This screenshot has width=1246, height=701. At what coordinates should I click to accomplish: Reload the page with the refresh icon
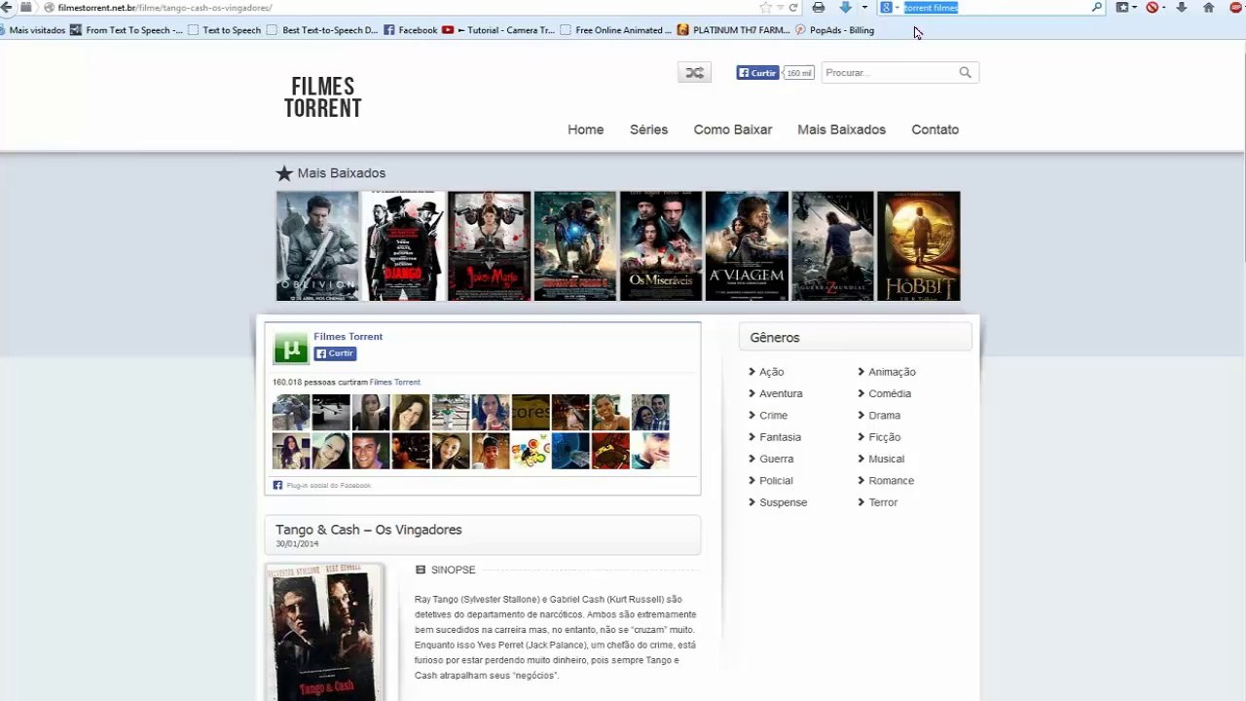pyautogui.click(x=794, y=7)
